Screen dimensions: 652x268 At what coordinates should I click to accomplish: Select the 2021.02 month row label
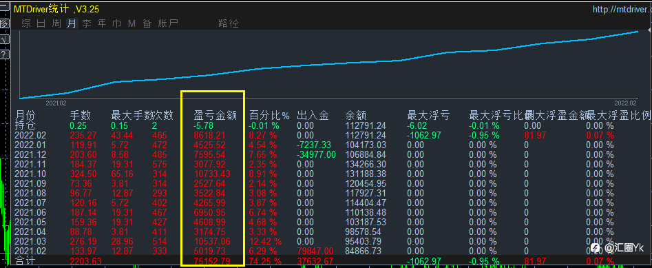coord(30,251)
